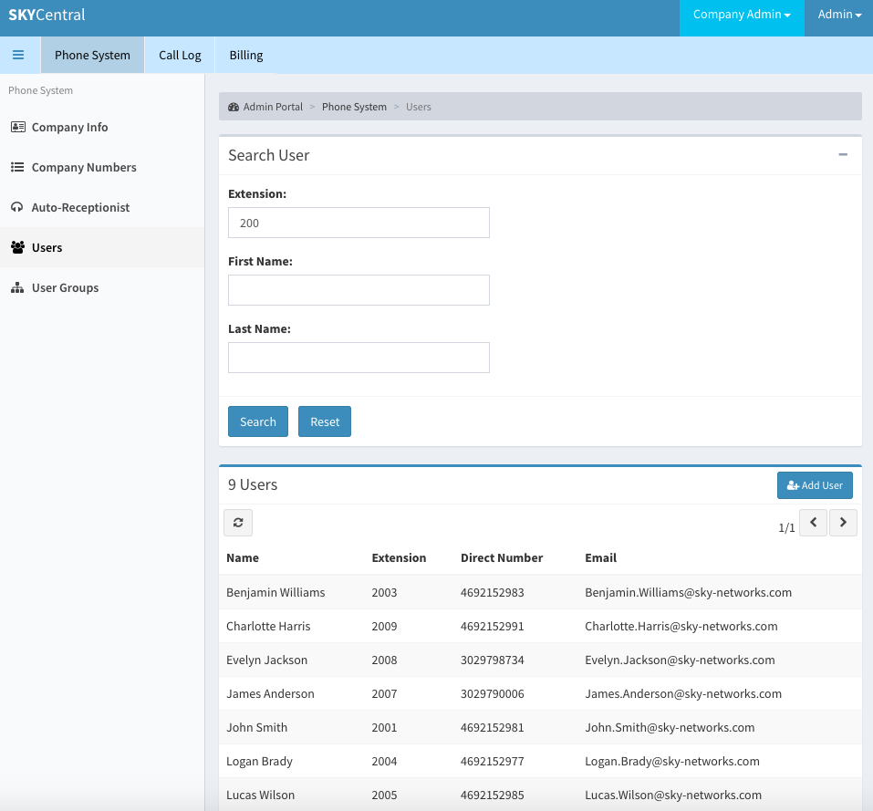Select Users in sidebar menu
Viewport: 873px width, 811px height.
102,247
